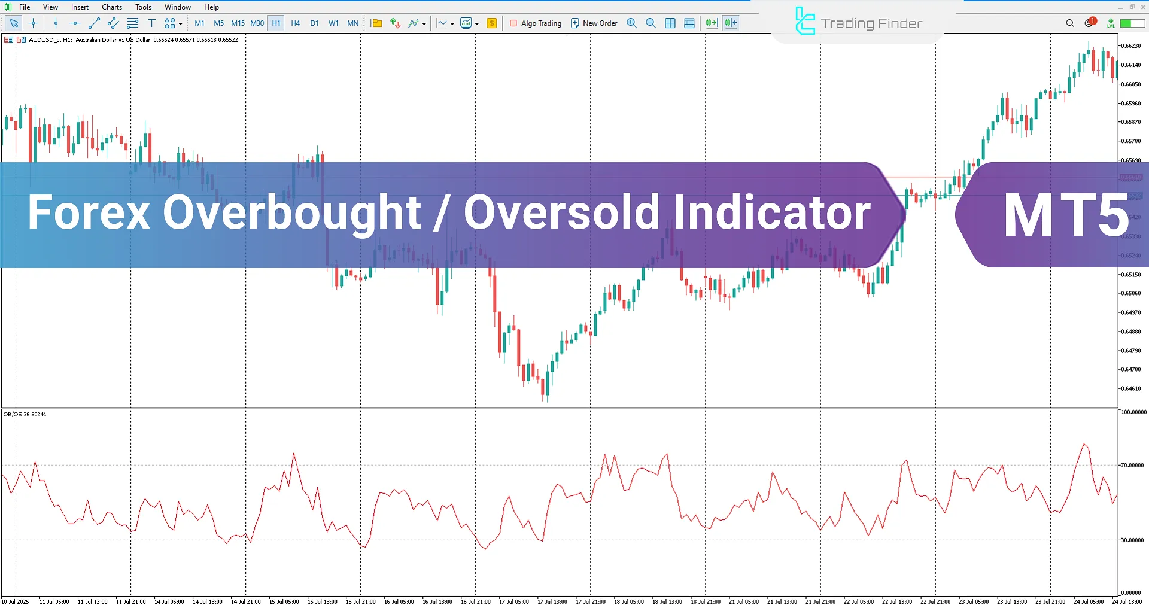This screenshot has width=1149, height=605.
Task: Click the 30.00000 indicator level label
Action: pyautogui.click(x=1132, y=540)
